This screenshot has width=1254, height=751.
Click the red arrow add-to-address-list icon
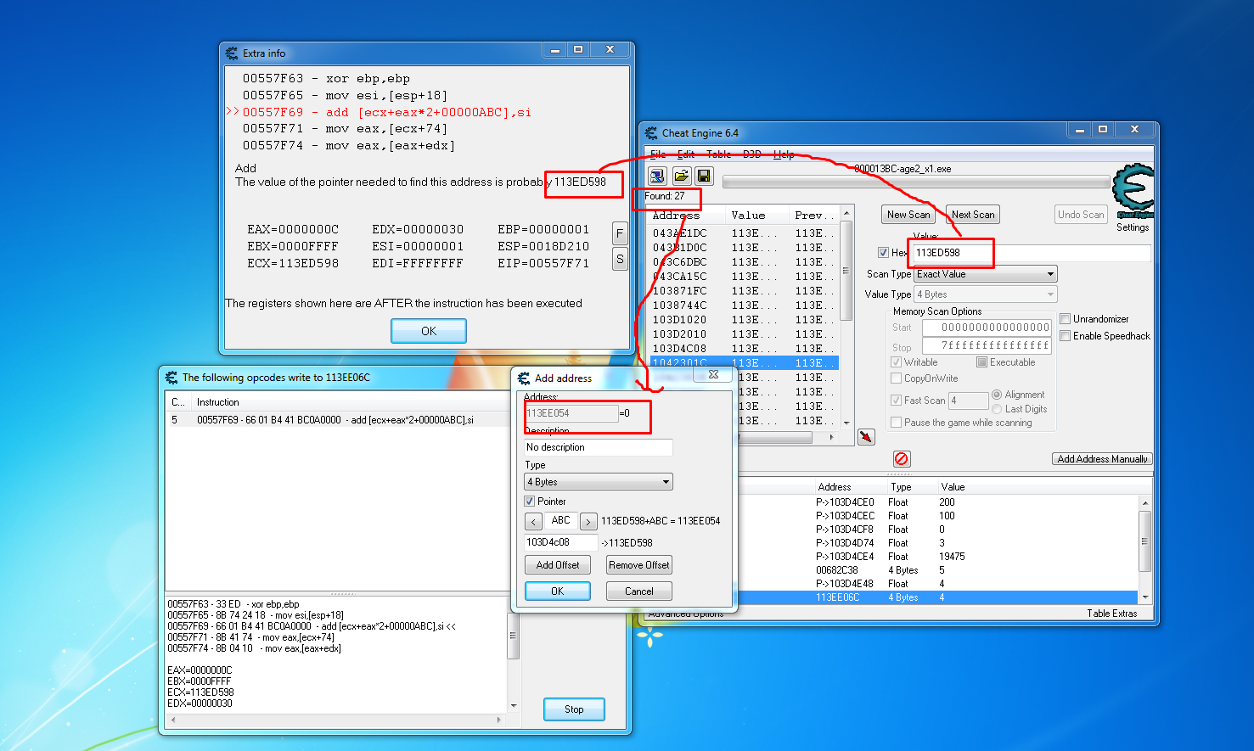tap(866, 437)
